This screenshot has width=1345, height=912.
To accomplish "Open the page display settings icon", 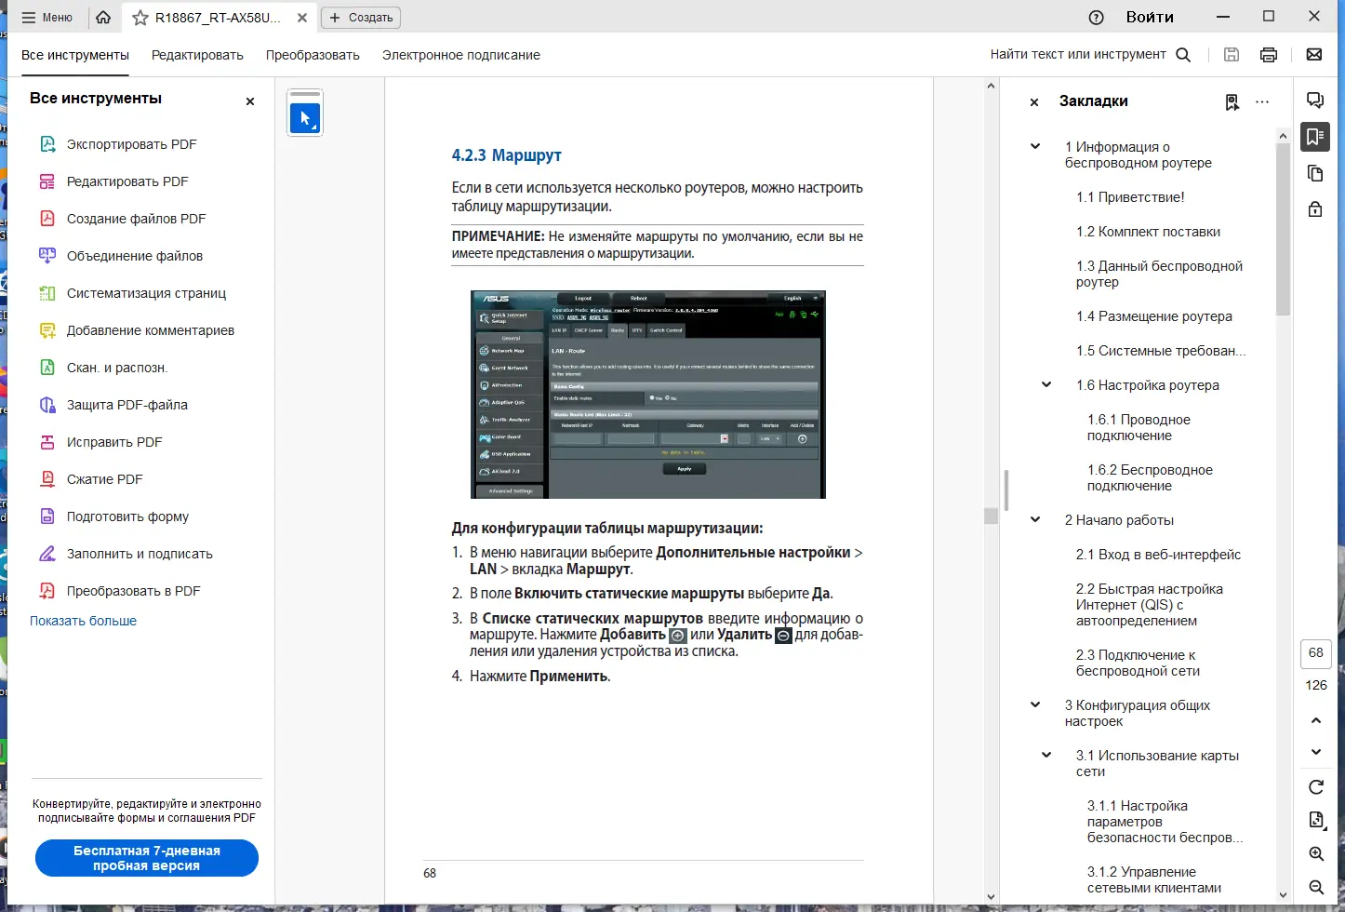I will coord(1316,820).
